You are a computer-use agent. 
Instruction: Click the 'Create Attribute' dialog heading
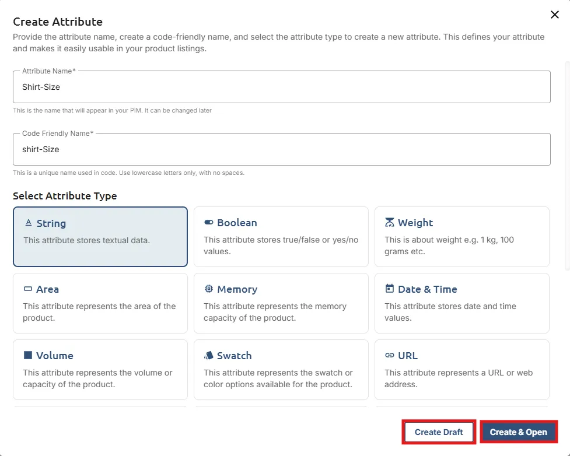(x=58, y=22)
